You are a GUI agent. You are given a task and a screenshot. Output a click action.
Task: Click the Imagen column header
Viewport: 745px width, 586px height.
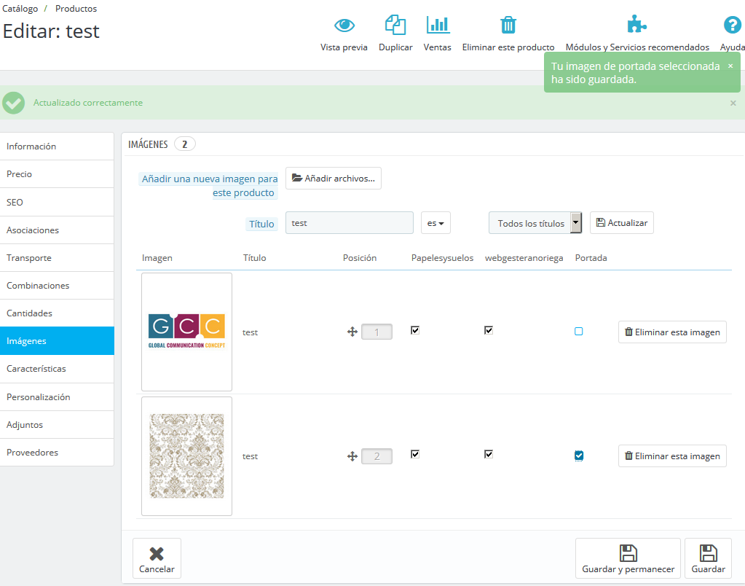point(157,258)
